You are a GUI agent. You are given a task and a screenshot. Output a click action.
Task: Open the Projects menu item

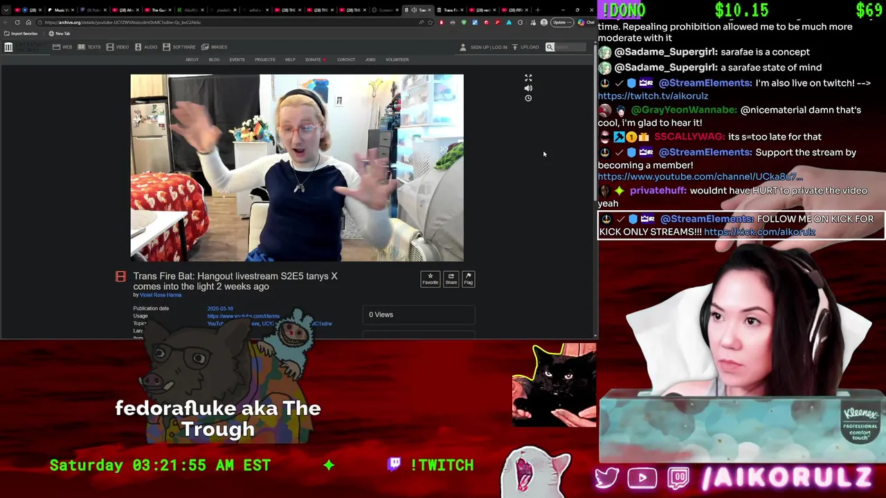pyautogui.click(x=264, y=59)
